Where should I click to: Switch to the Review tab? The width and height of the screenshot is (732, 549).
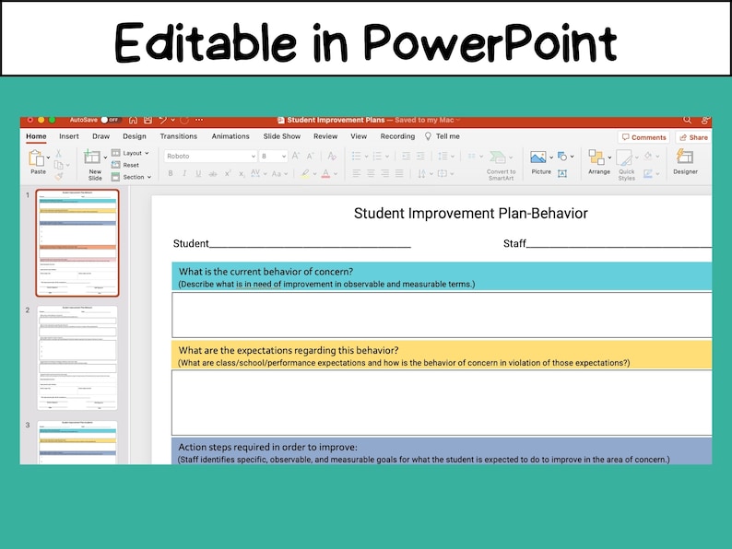(x=325, y=136)
